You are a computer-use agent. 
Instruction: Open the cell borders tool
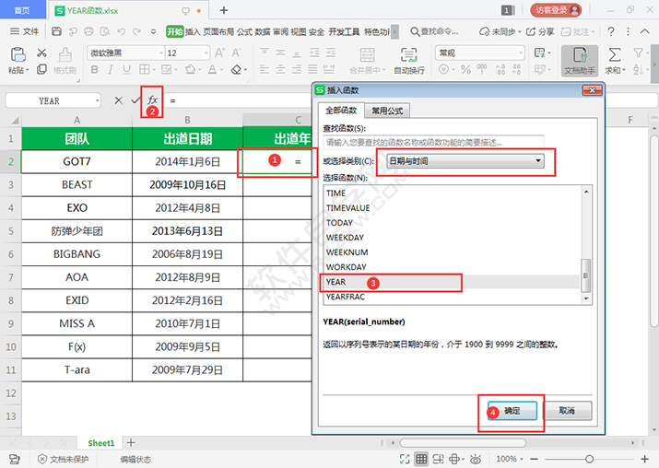(x=144, y=69)
